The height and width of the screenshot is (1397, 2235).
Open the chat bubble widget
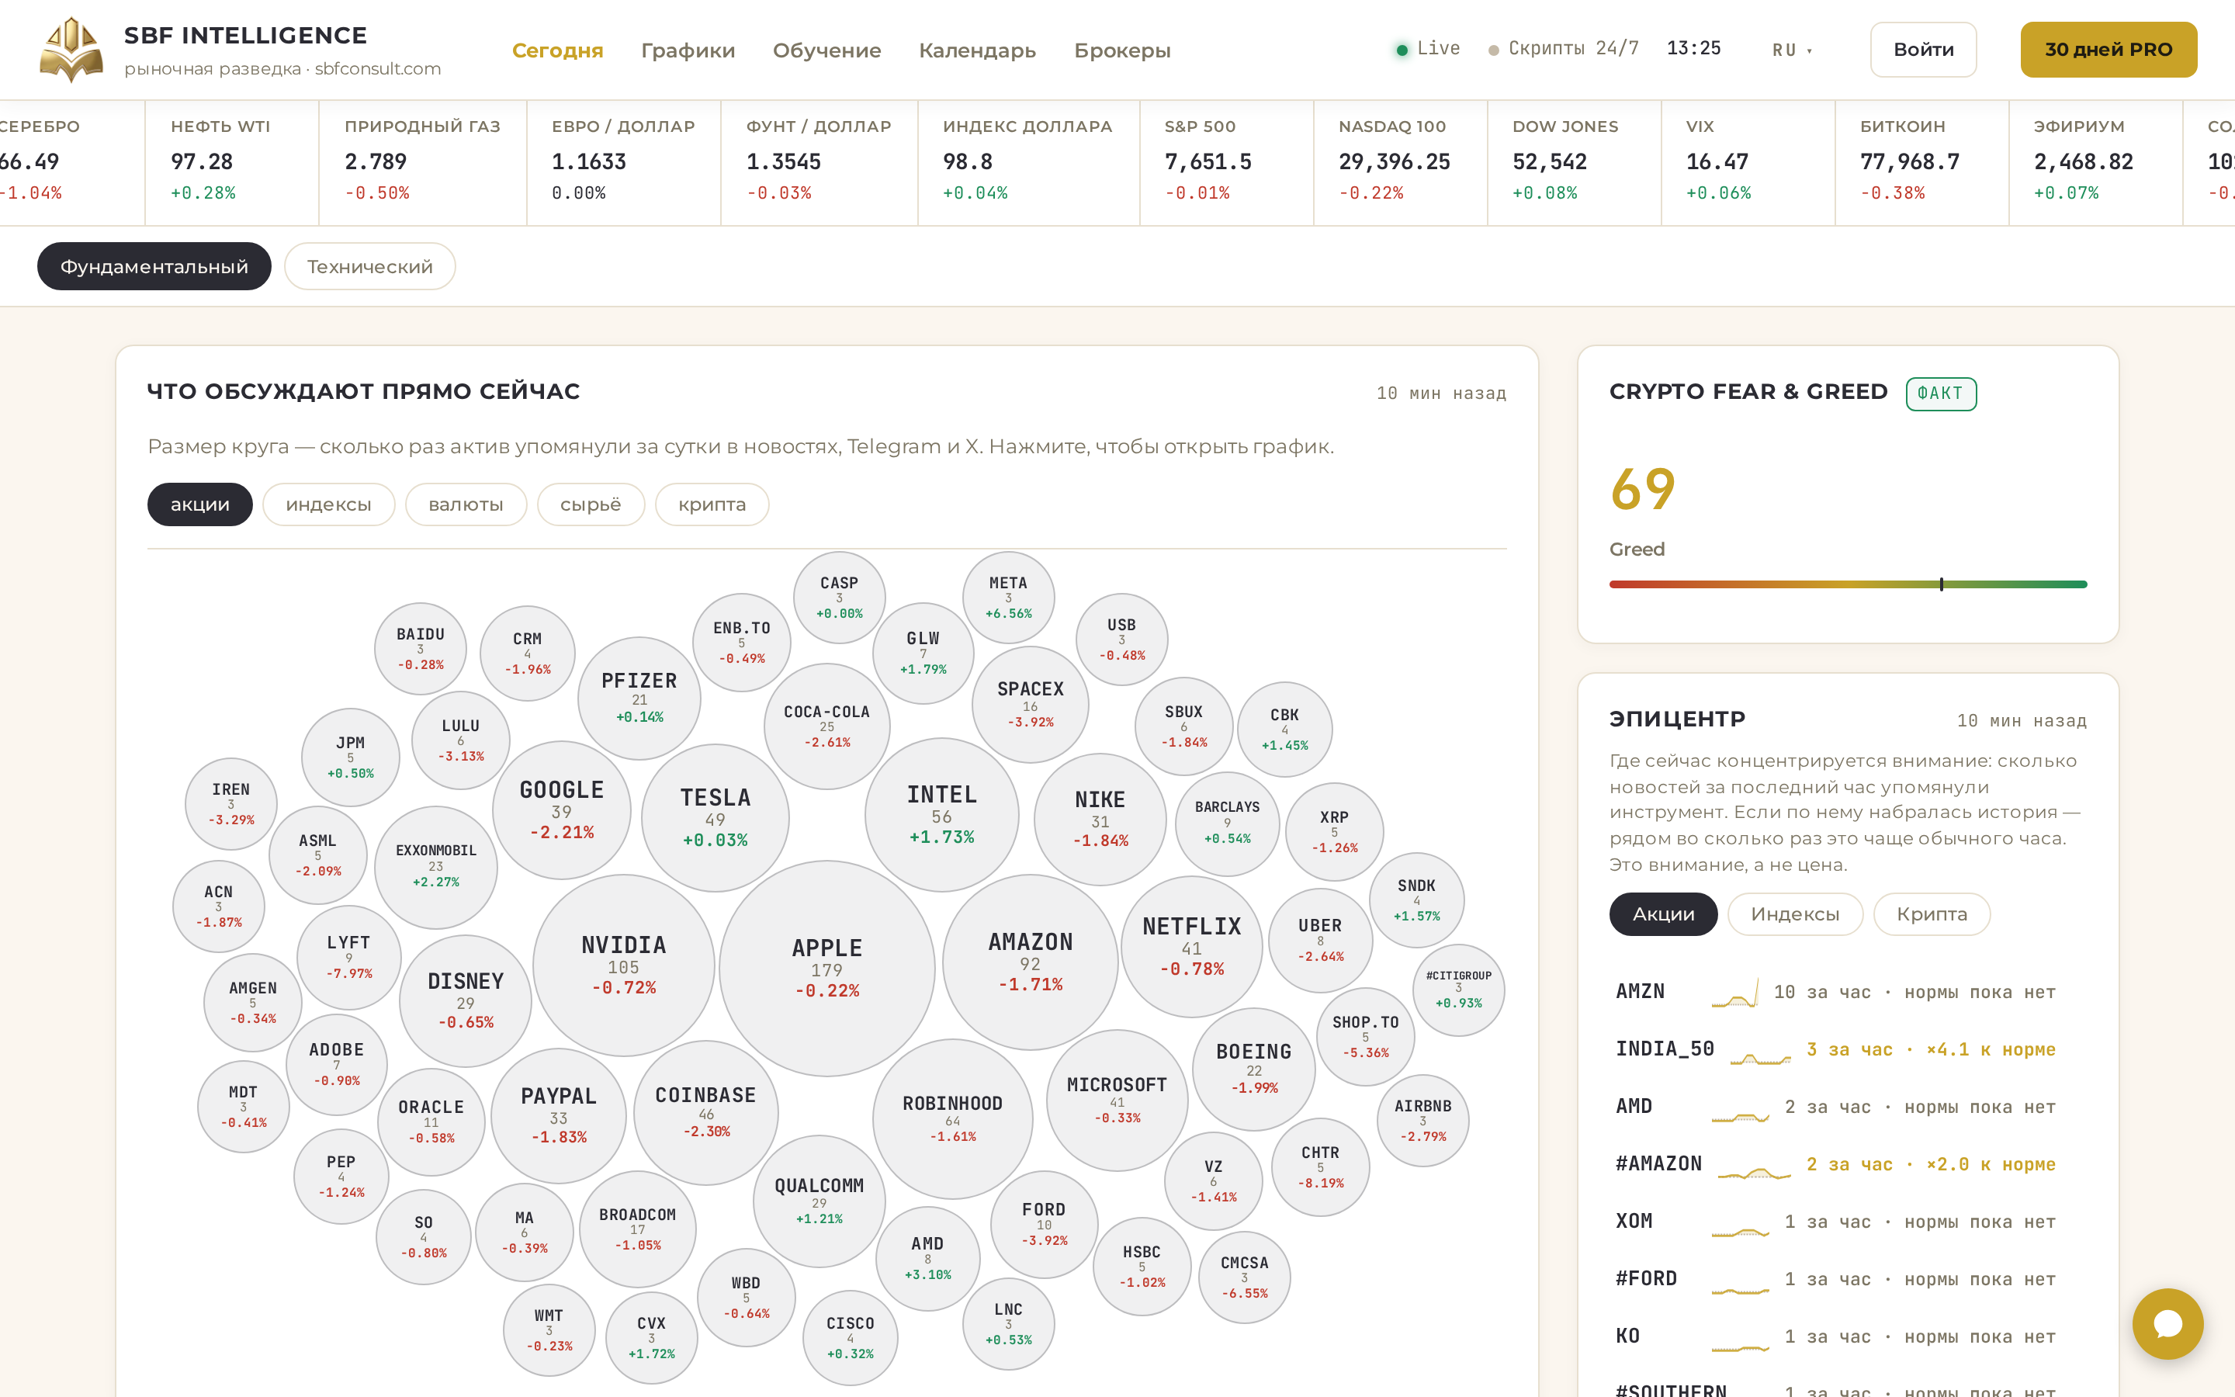tap(2167, 1323)
